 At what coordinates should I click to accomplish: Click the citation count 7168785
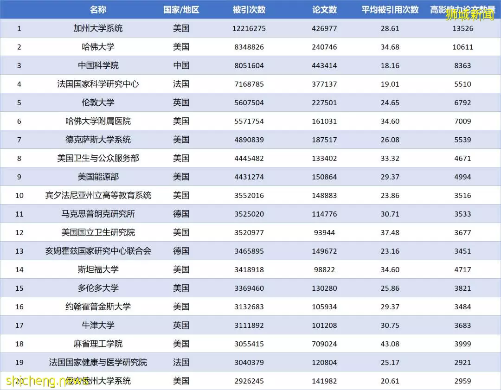(249, 84)
